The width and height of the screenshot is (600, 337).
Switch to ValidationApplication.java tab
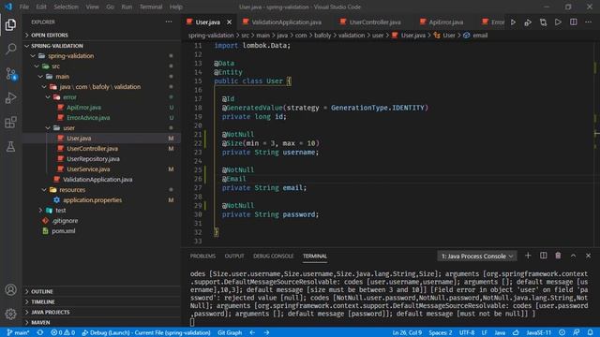(285, 22)
